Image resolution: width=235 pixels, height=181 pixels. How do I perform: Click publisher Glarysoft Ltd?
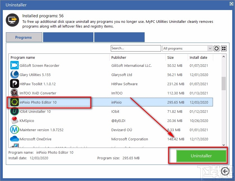coord(121,75)
